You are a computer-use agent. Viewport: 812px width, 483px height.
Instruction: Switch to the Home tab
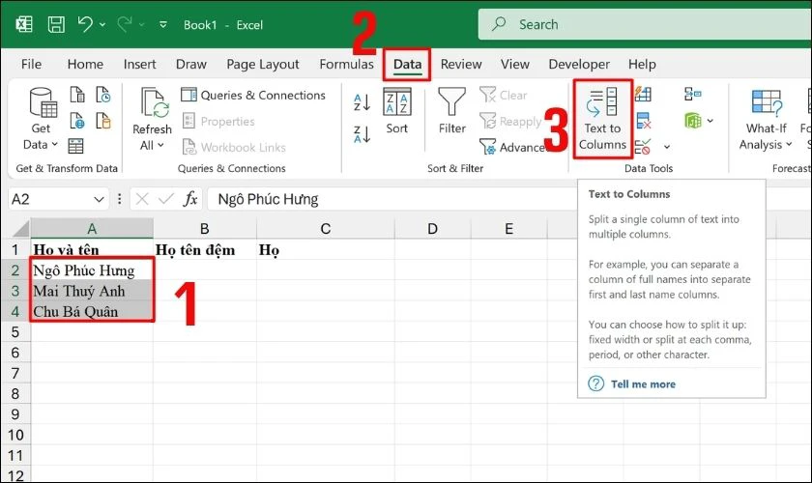[85, 64]
